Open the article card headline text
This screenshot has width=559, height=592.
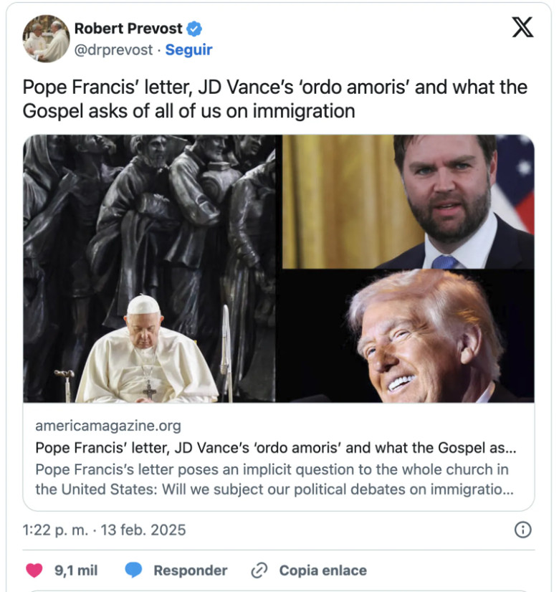point(276,448)
